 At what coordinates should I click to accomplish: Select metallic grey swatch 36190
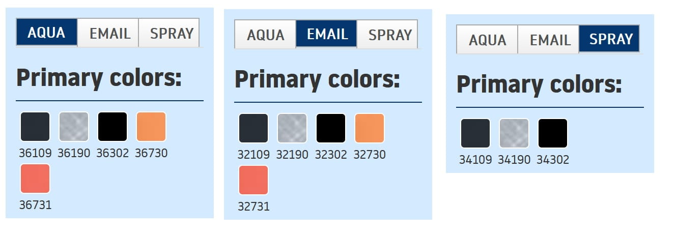coord(74,127)
